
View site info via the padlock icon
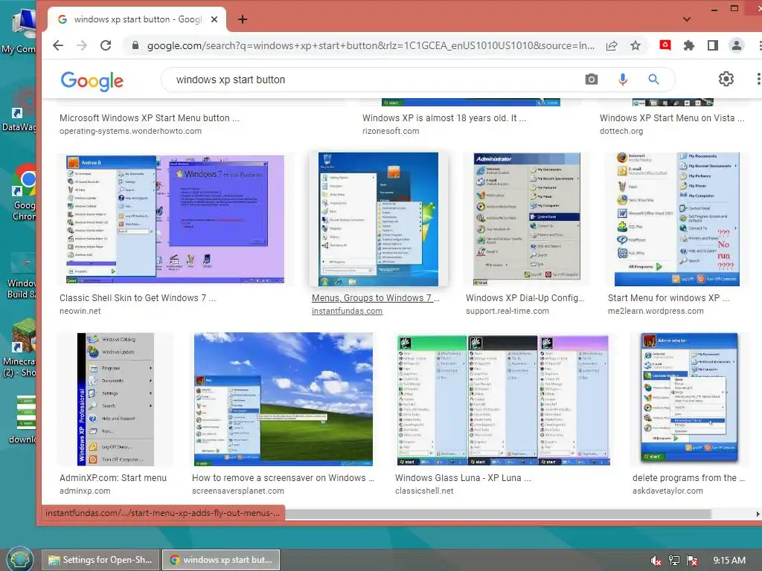pyautogui.click(x=135, y=45)
